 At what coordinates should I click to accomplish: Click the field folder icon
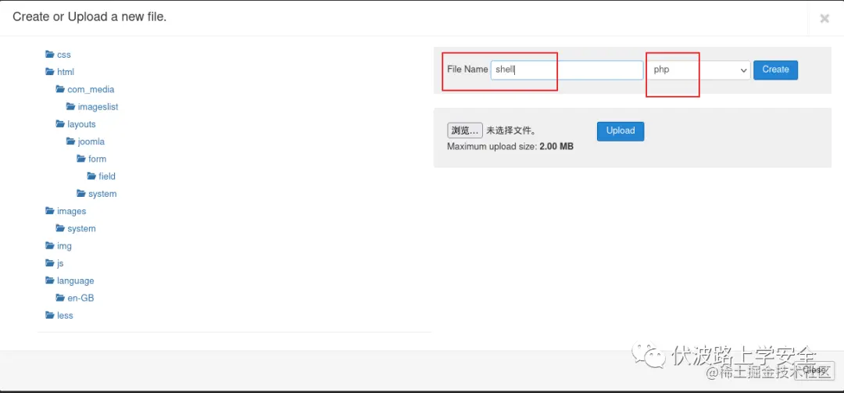click(91, 176)
